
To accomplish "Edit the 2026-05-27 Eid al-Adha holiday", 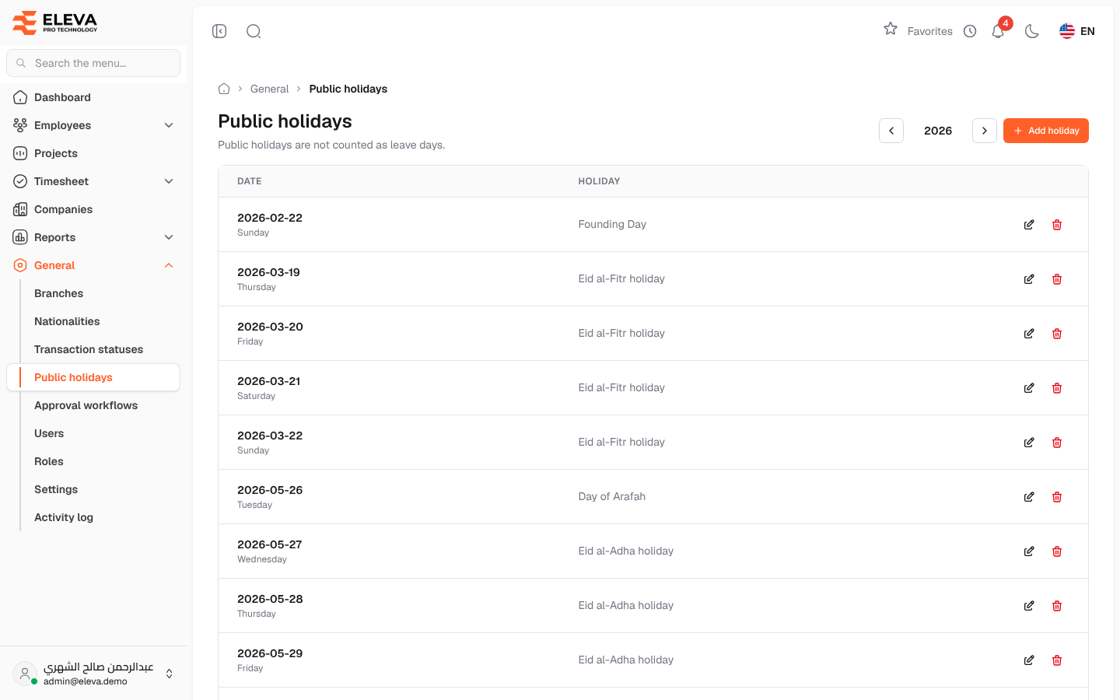I will [x=1029, y=551].
